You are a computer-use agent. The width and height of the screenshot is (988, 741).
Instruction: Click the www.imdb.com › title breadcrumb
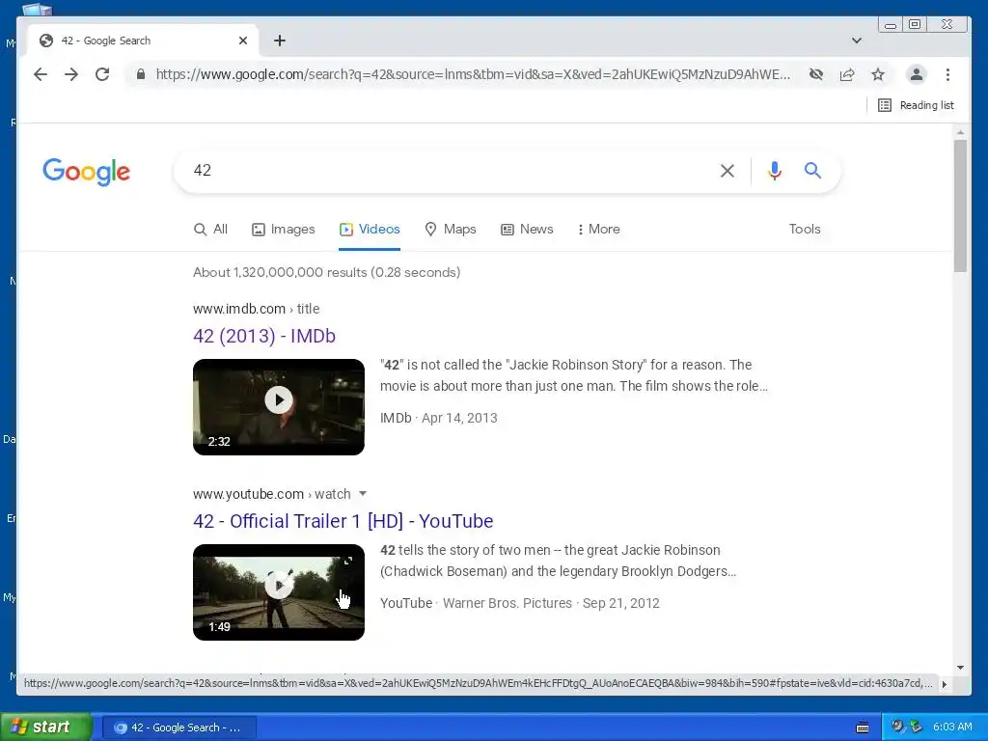256,309
